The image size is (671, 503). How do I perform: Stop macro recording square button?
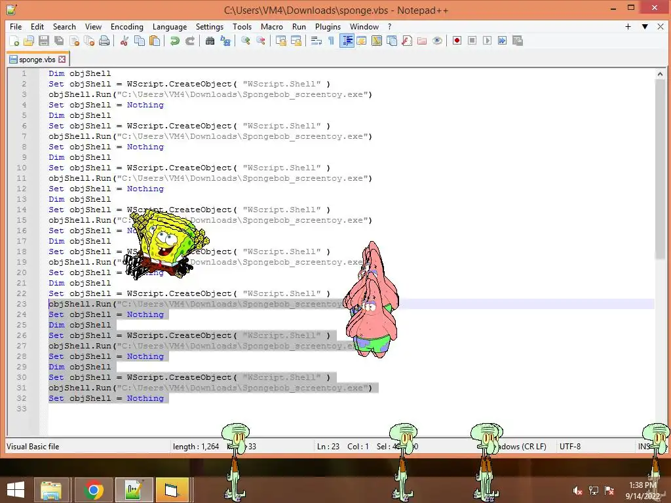(472, 41)
